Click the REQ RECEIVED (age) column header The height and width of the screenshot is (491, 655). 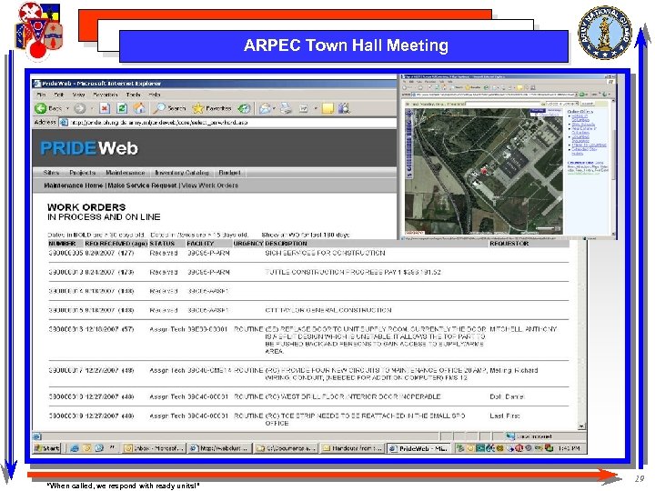pos(116,244)
